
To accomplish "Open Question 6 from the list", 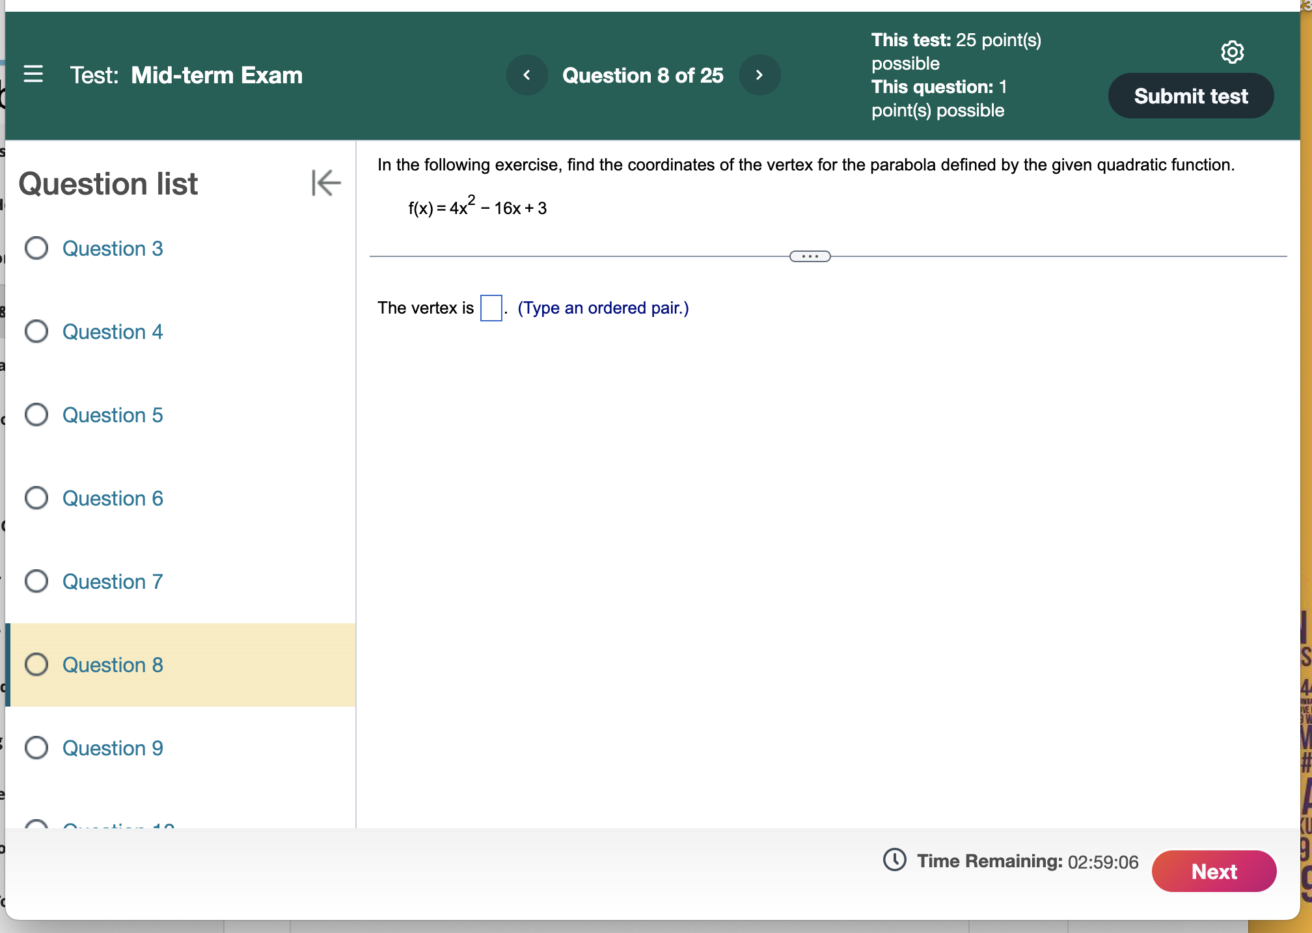I will coord(113,498).
